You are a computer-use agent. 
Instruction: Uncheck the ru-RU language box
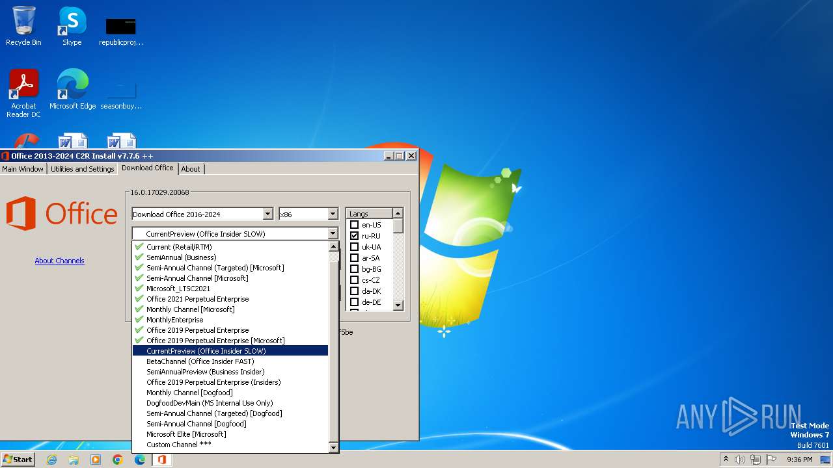coord(355,236)
